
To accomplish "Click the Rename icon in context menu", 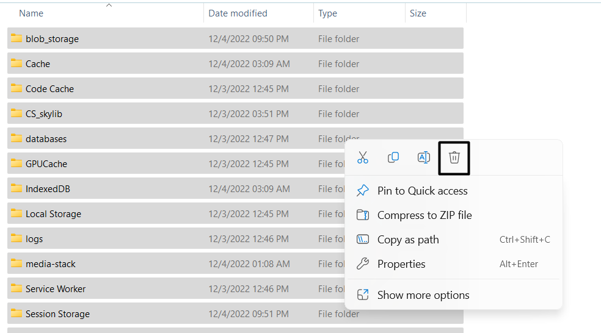I will click(x=423, y=157).
